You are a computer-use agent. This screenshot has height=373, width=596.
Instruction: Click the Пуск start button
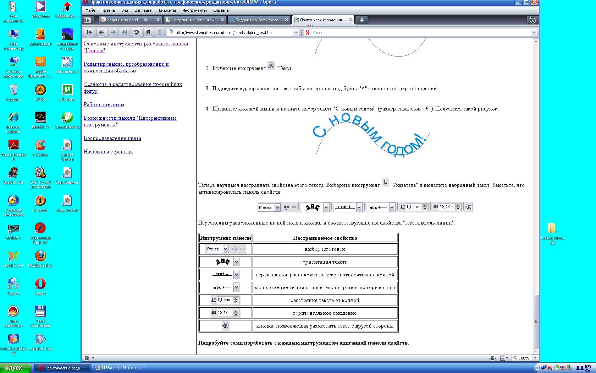point(16,368)
